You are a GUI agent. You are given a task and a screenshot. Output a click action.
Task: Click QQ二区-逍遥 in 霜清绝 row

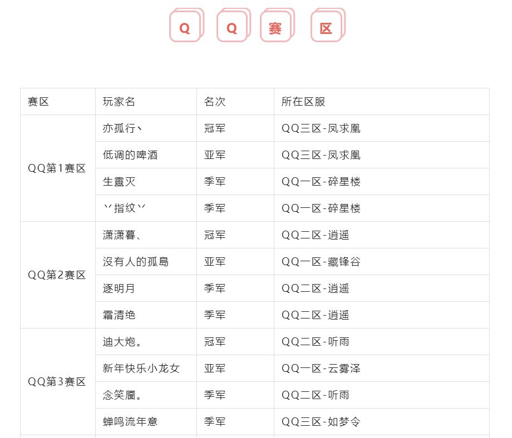(316, 315)
